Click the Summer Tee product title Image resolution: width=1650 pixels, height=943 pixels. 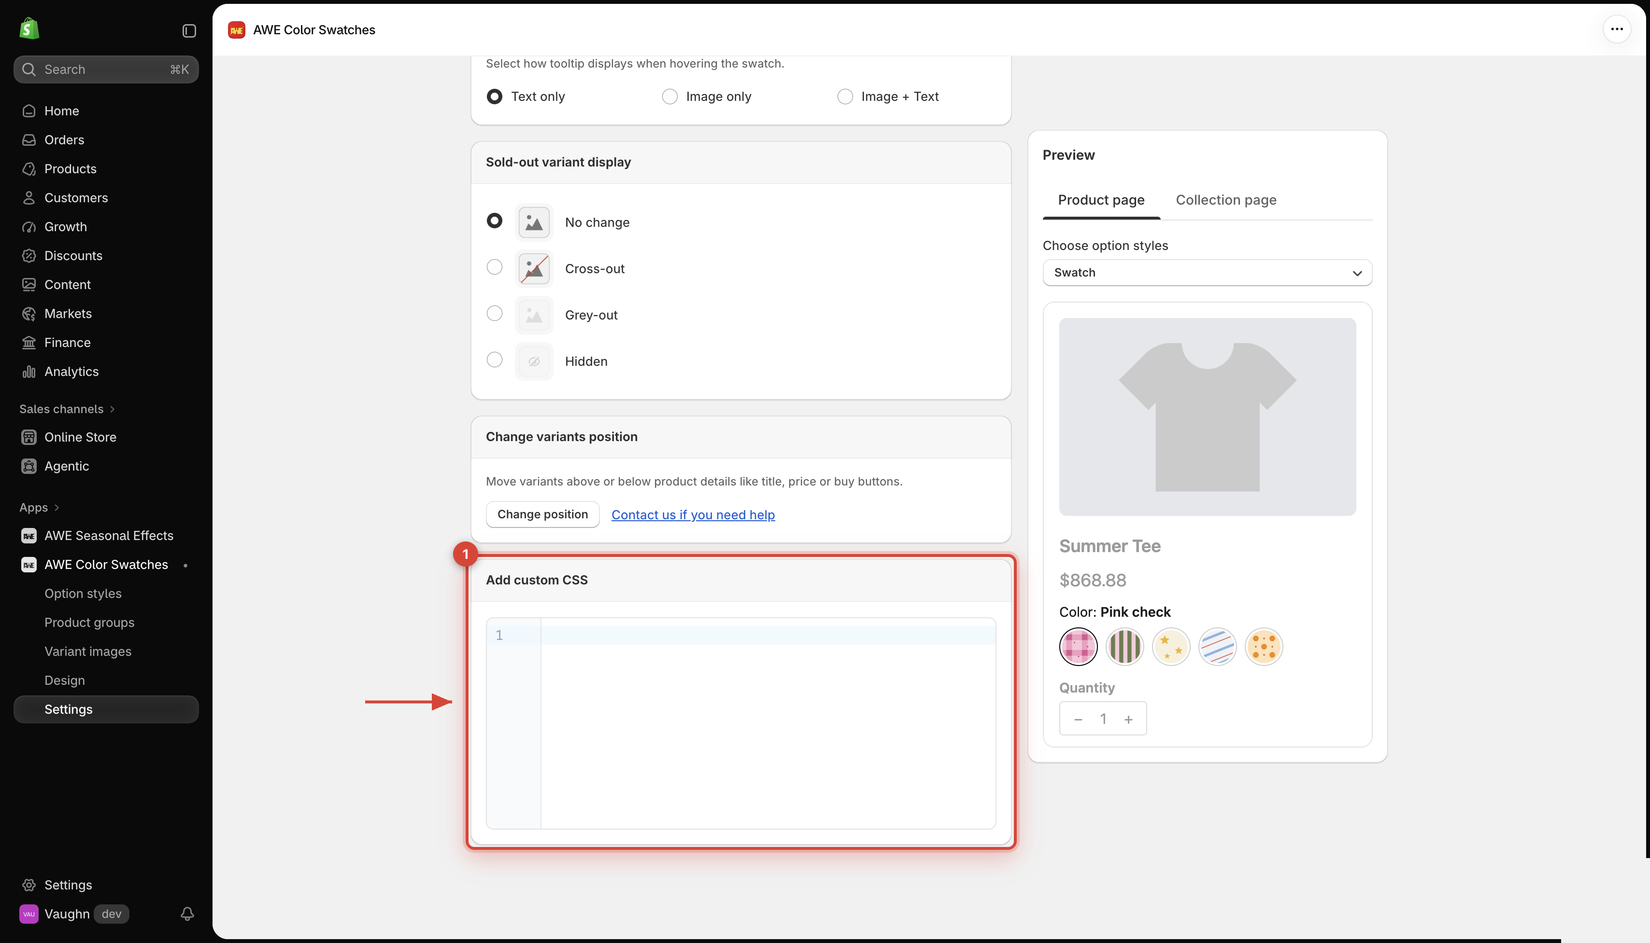tap(1109, 546)
